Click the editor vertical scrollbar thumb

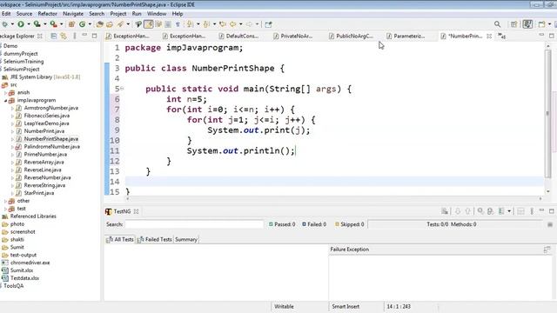547,114
